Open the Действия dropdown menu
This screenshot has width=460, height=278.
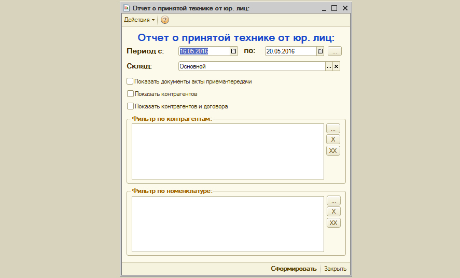click(139, 20)
